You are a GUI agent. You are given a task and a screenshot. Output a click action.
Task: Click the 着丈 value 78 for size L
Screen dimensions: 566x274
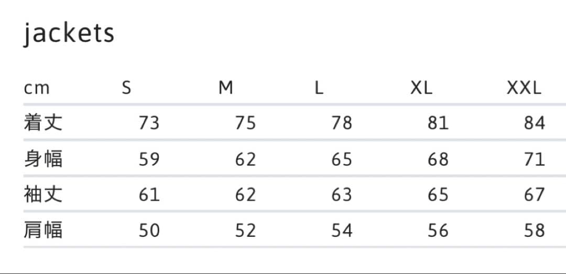coord(342,123)
